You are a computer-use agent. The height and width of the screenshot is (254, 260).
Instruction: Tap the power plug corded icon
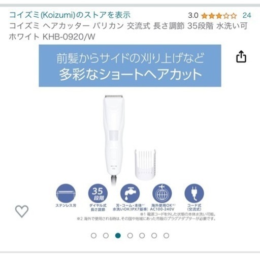194,194
